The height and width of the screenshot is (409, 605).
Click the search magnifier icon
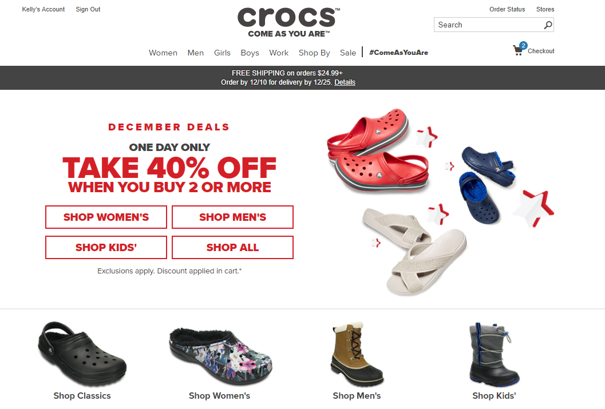tap(548, 25)
